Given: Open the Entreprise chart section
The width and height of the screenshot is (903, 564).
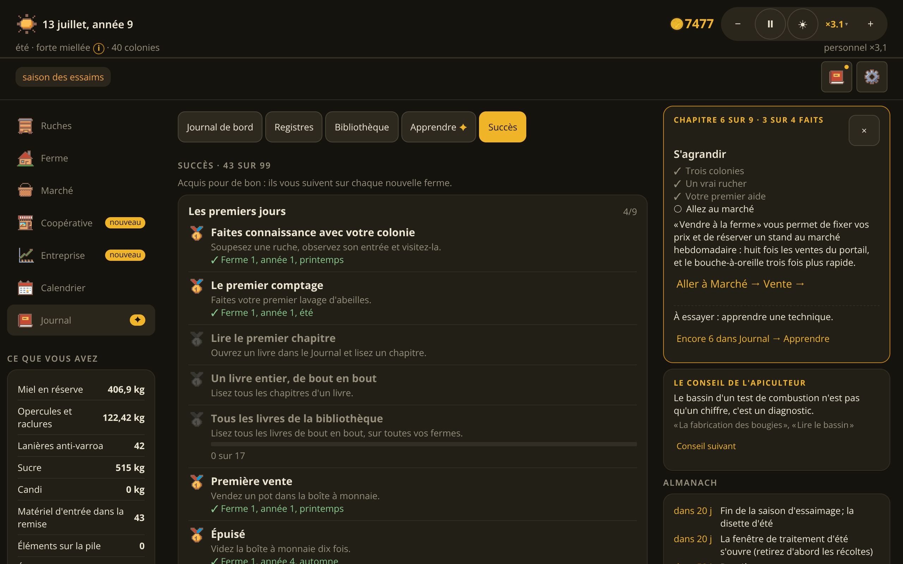Looking at the screenshot, I should click(x=81, y=256).
